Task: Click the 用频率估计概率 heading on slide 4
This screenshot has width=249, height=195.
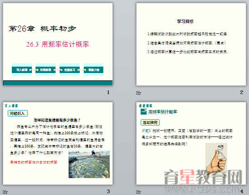Action: coord(163,112)
